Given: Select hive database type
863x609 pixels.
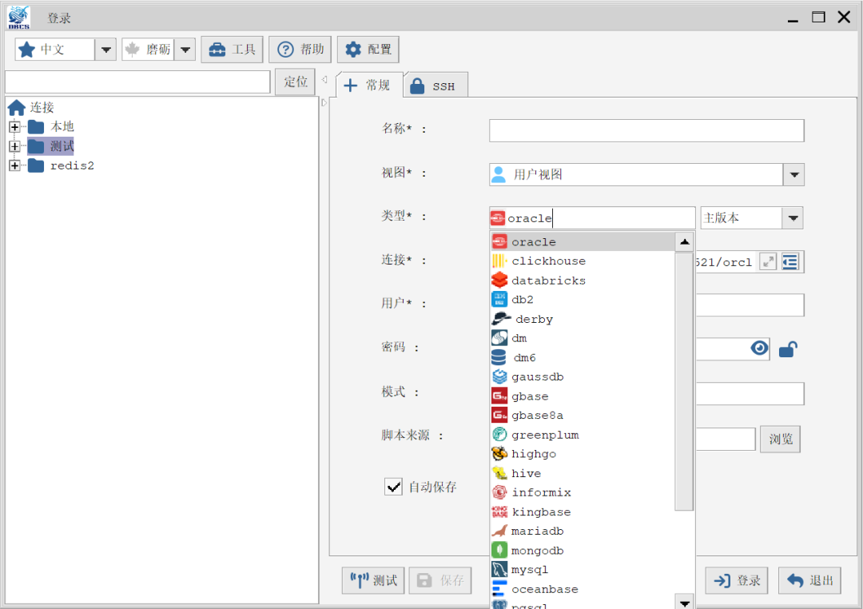Looking at the screenshot, I should pos(583,473).
